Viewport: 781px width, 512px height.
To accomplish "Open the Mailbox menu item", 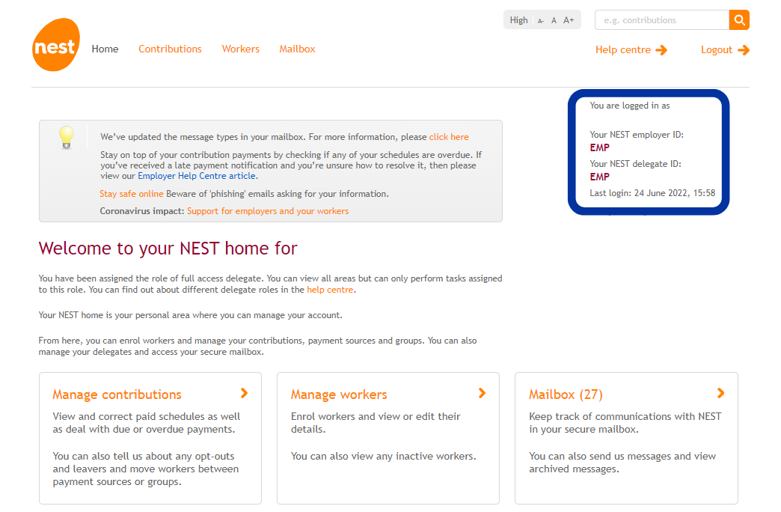I will [297, 49].
